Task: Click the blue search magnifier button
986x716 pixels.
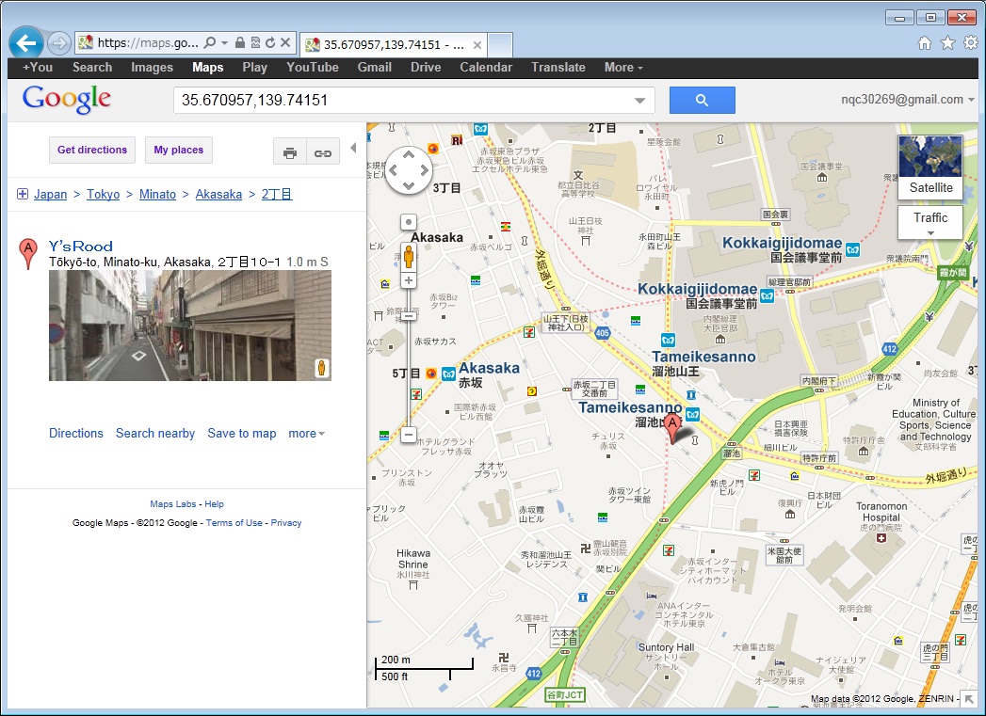Action: (x=703, y=100)
